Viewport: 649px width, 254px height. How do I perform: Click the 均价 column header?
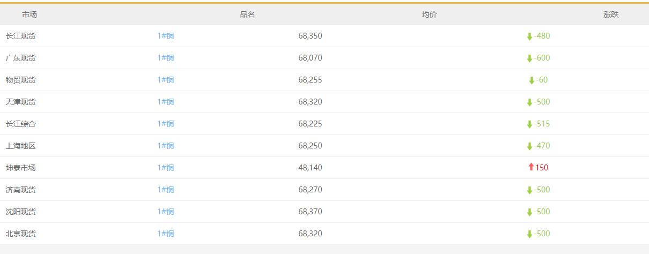(429, 14)
